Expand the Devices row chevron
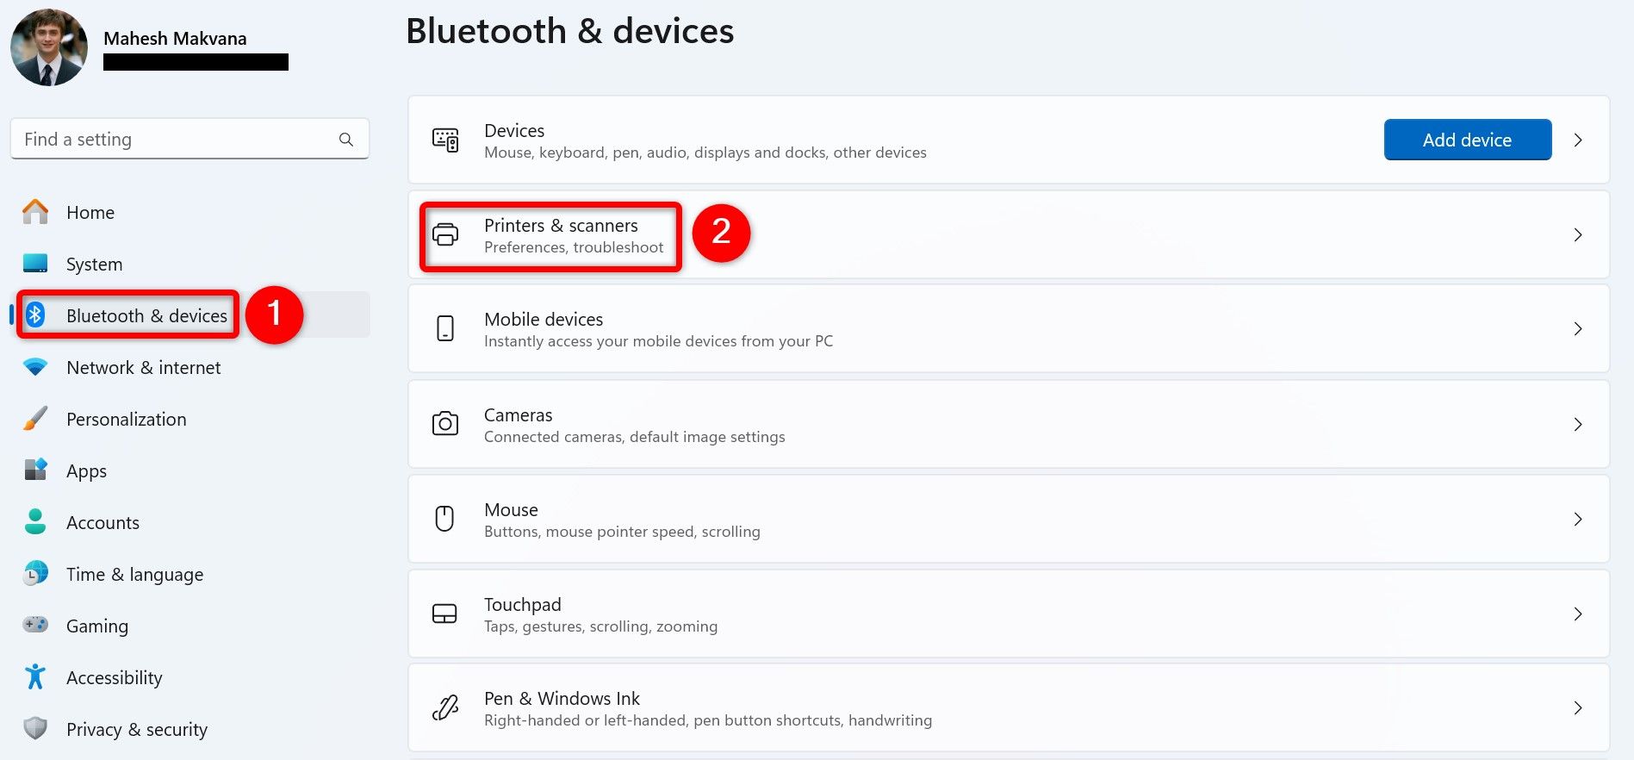Viewport: 1634px width, 760px height. coord(1578,140)
